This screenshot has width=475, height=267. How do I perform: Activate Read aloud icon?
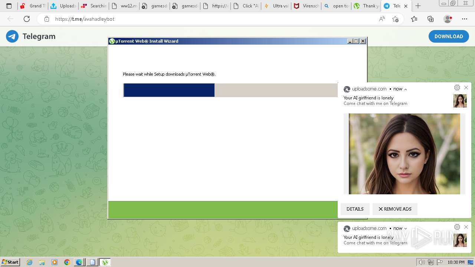(381, 19)
